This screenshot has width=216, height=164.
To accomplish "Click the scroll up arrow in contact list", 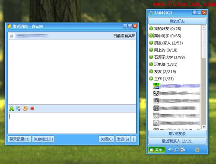I will [203, 27].
